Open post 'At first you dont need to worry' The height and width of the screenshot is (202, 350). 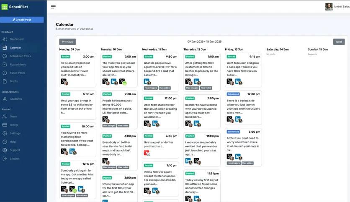point(243,147)
